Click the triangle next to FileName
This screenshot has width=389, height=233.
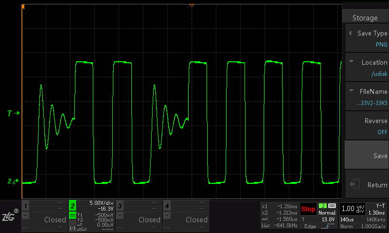pos(351,90)
